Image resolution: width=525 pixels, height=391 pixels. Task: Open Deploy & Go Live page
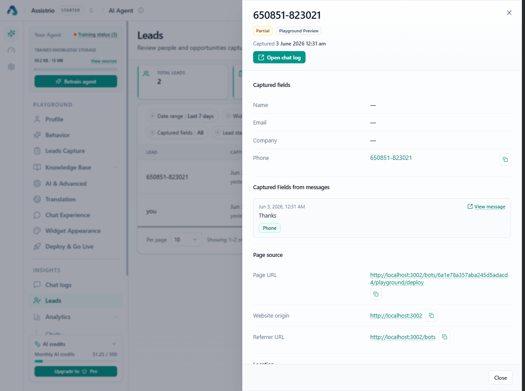[x=75, y=246]
